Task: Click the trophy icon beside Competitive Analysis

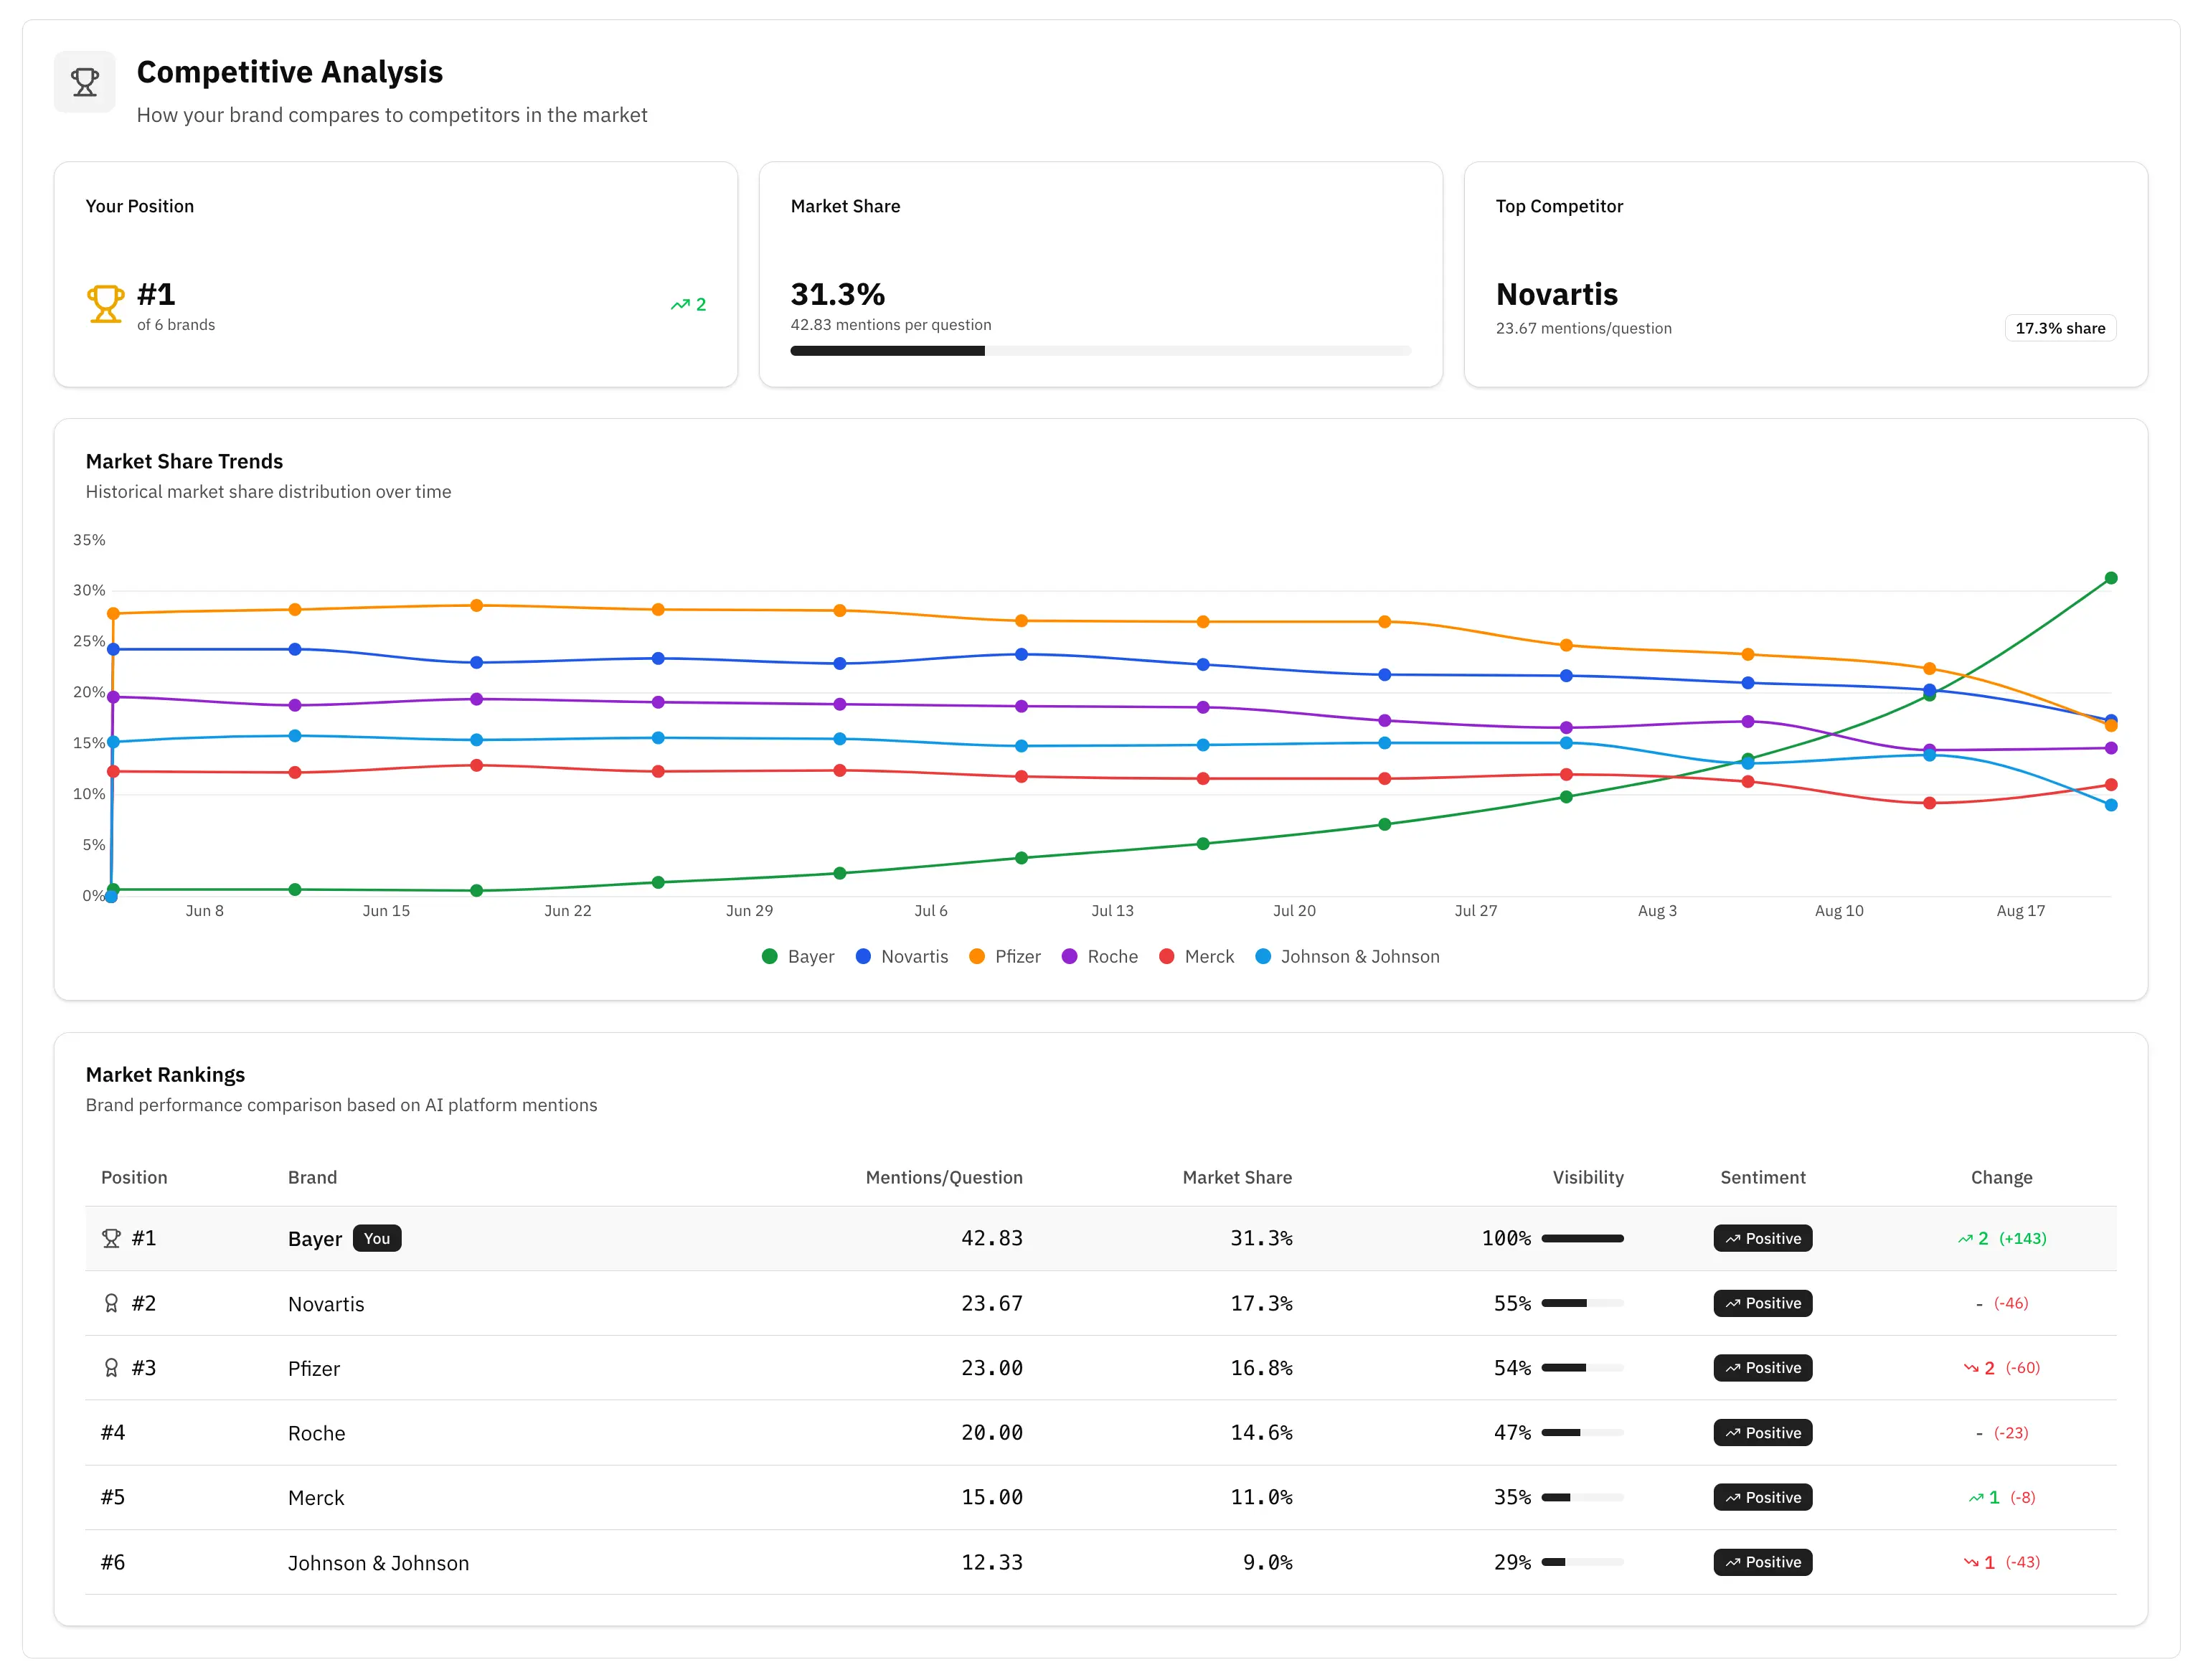Action: click(85, 82)
